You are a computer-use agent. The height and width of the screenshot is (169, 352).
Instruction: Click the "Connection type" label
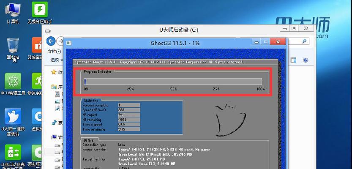tap(94, 145)
